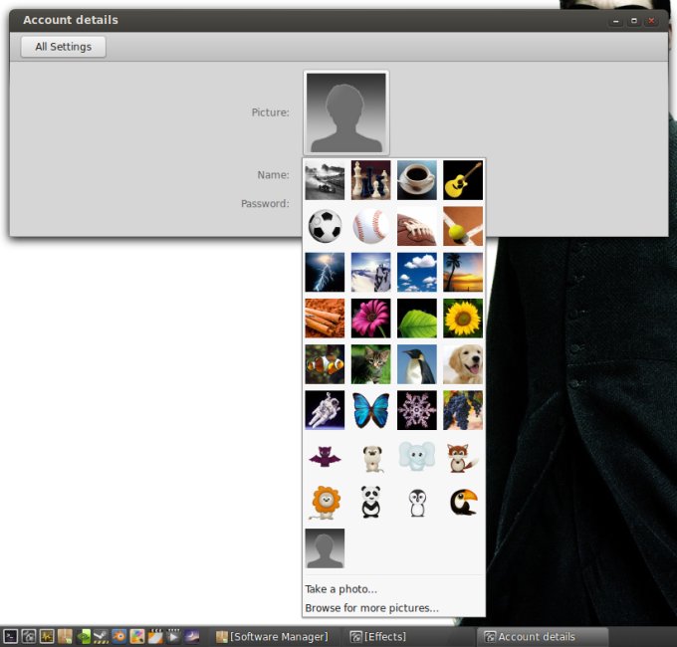Pick the cartoon fox avatar
The image size is (677, 647).
(x=463, y=457)
